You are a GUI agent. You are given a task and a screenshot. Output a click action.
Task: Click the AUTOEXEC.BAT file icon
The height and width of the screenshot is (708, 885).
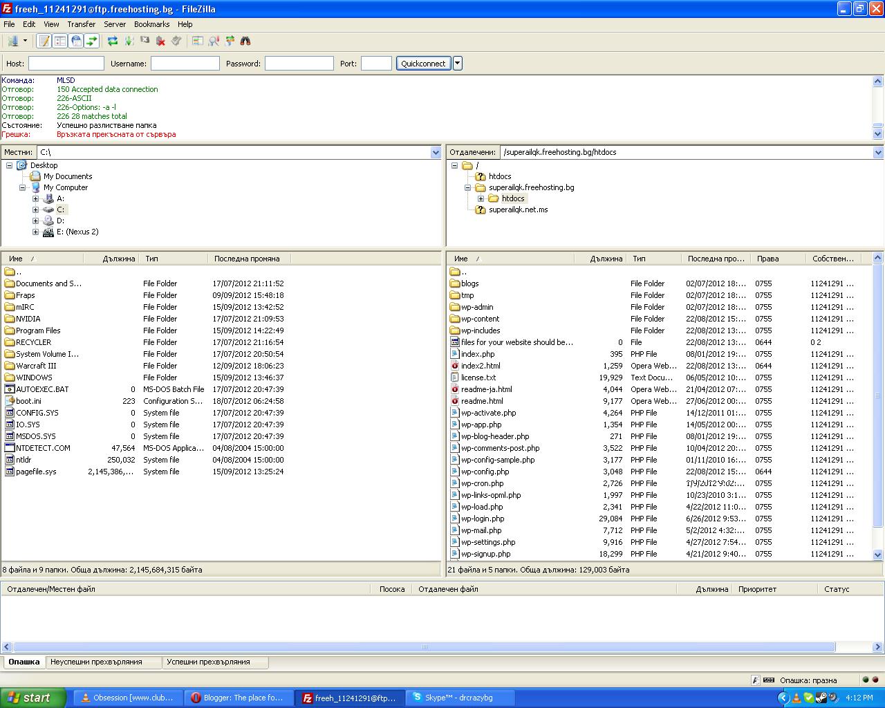click(10, 389)
